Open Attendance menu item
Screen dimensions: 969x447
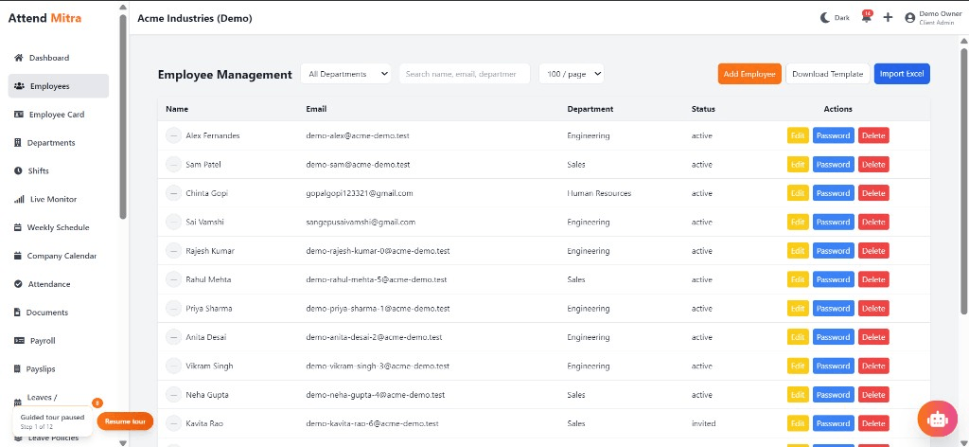59,284
